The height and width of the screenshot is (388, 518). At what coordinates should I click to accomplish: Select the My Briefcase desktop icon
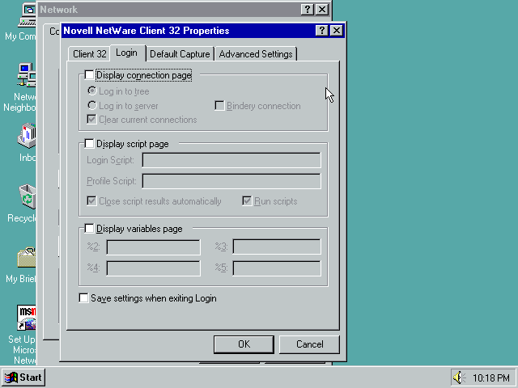(27, 257)
